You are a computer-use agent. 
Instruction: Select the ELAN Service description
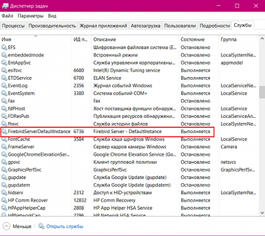click(x=107, y=78)
